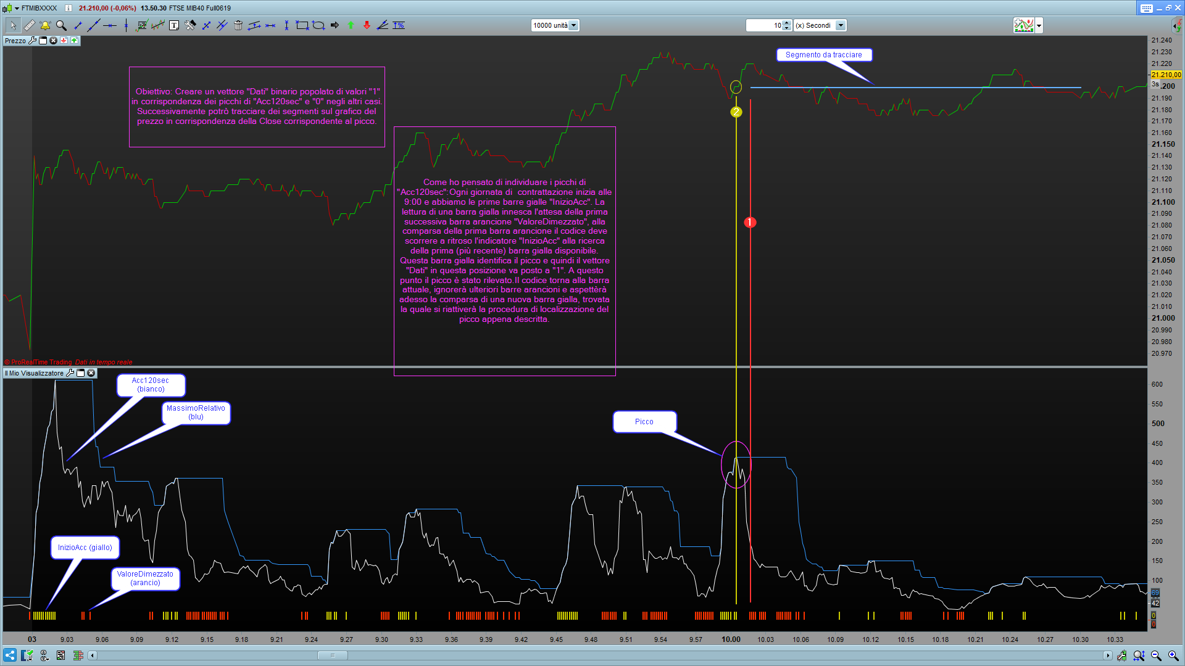Click the horizontal chart scrollbar thumb
Viewport: 1185px width, 666px height.
pyautogui.click(x=333, y=656)
